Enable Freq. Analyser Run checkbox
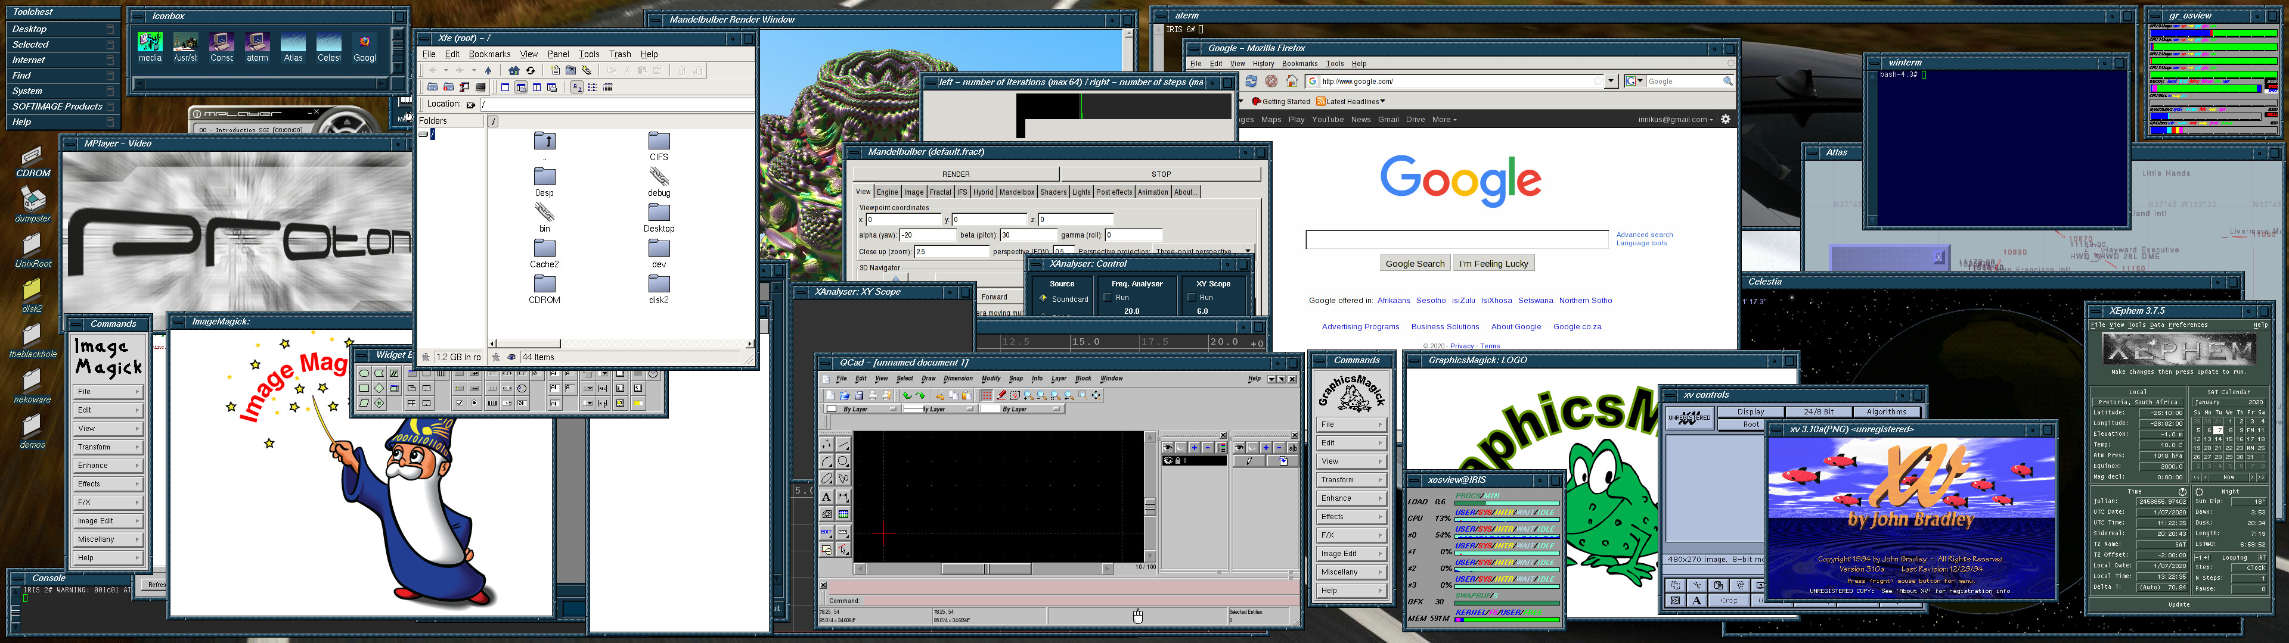The image size is (2289, 643). tap(1107, 298)
